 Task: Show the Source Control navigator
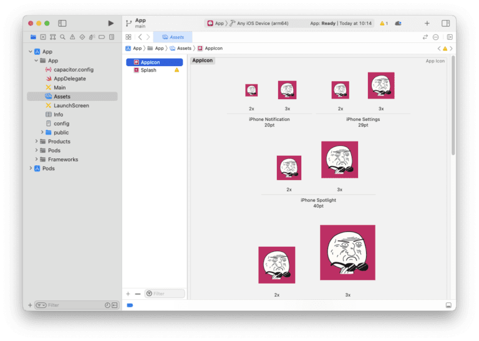coord(42,37)
